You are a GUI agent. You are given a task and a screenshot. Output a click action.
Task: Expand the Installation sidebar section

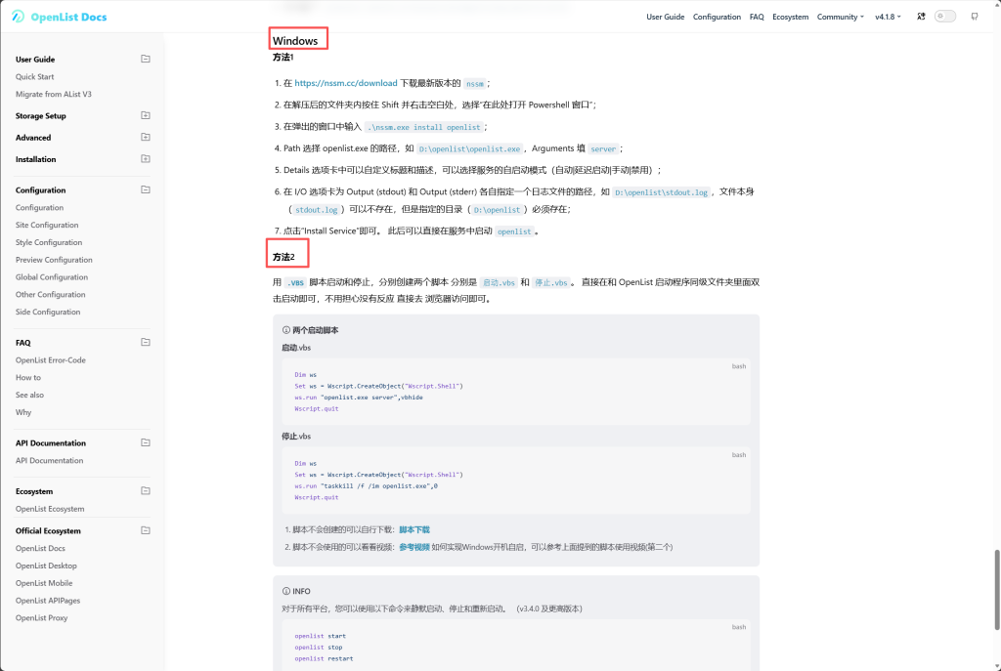(36, 159)
